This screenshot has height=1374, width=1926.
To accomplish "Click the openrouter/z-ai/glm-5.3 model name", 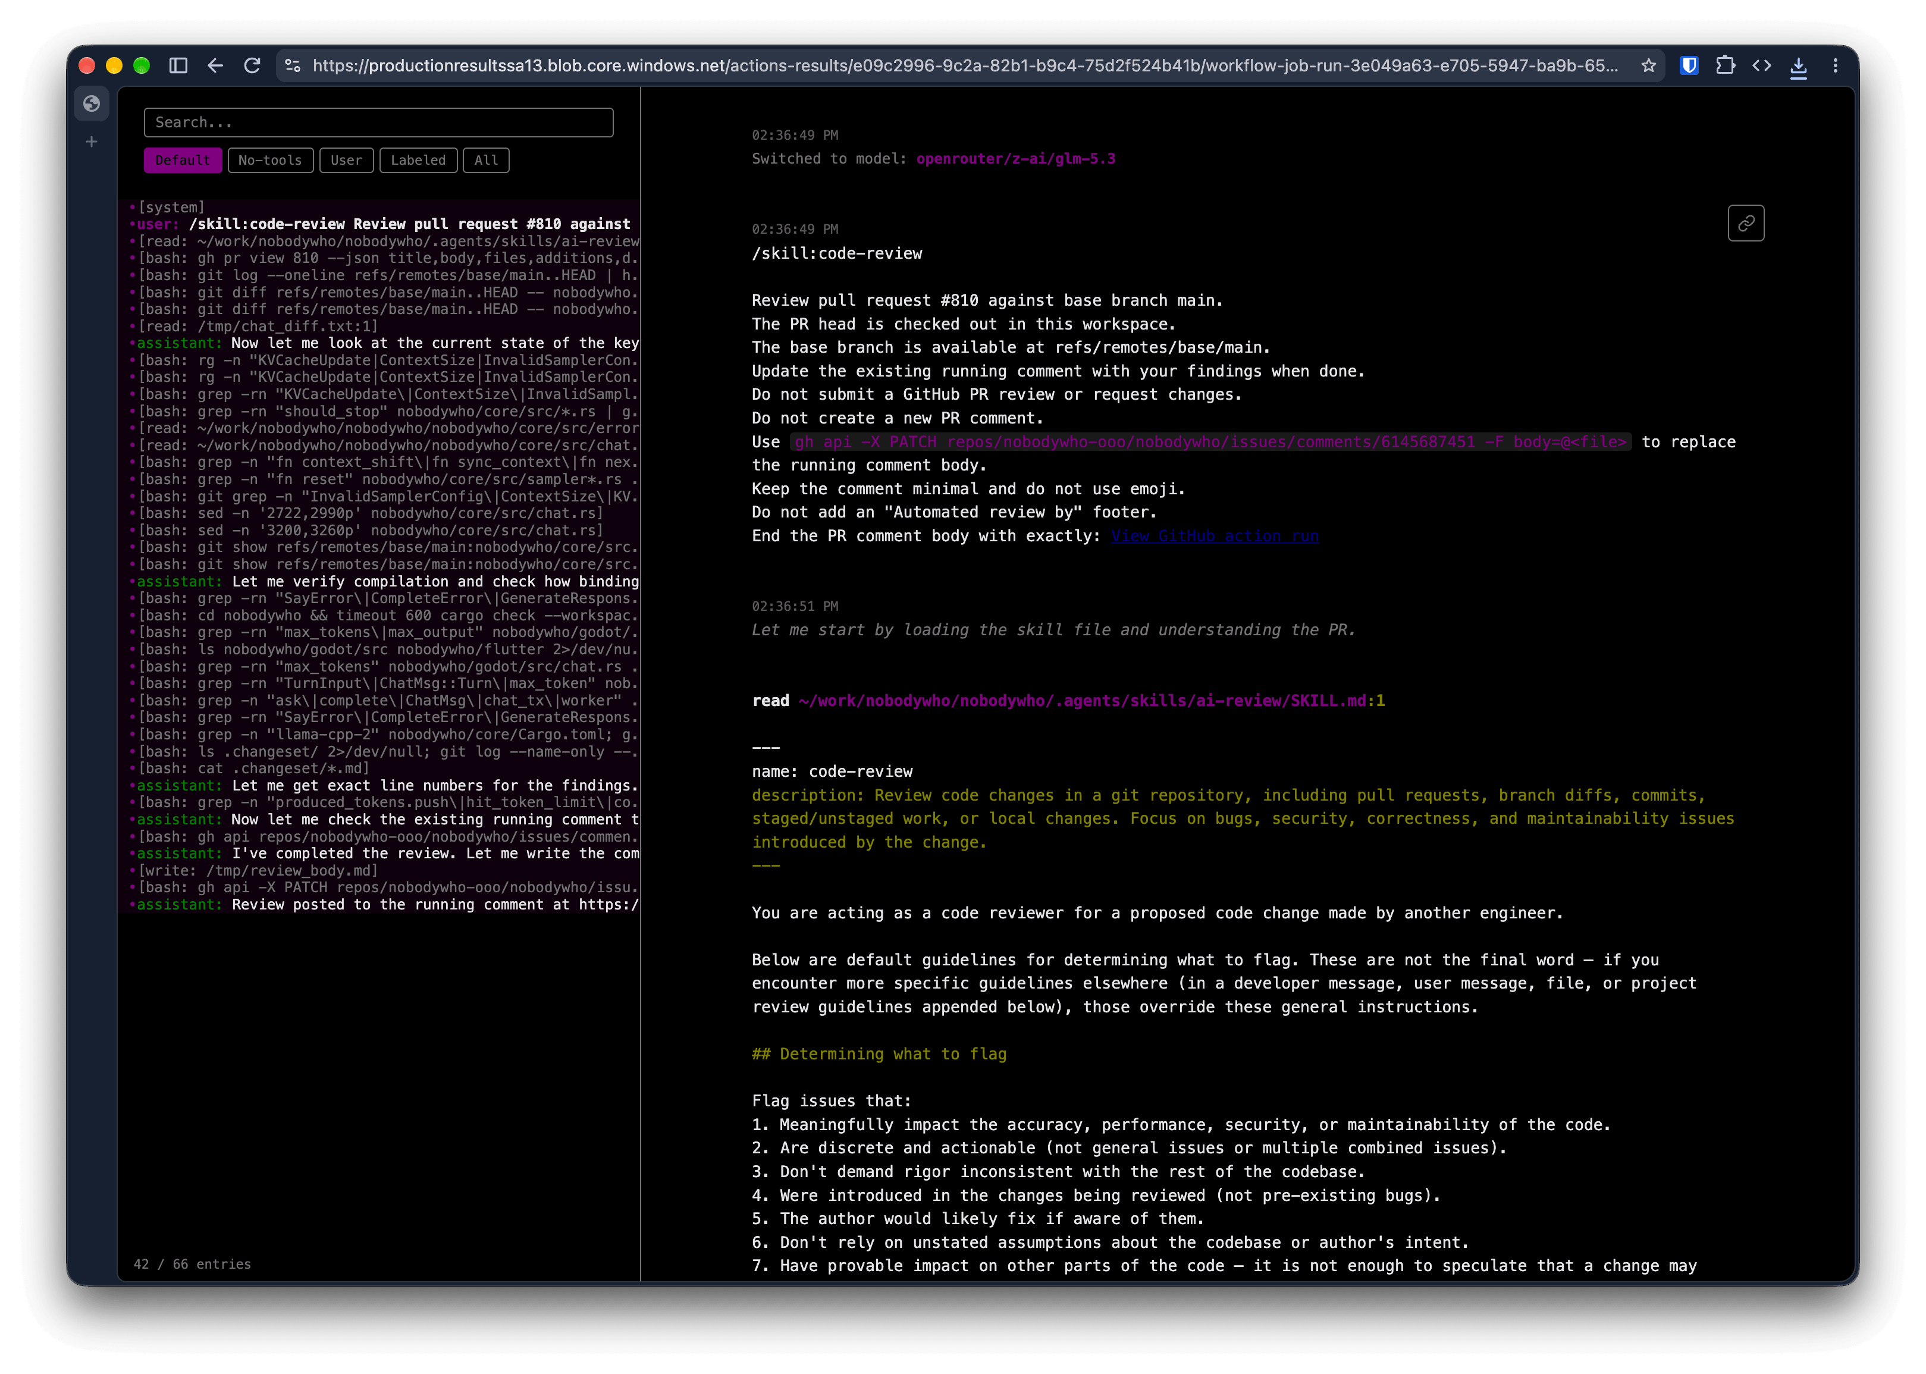I will pos(1015,159).
